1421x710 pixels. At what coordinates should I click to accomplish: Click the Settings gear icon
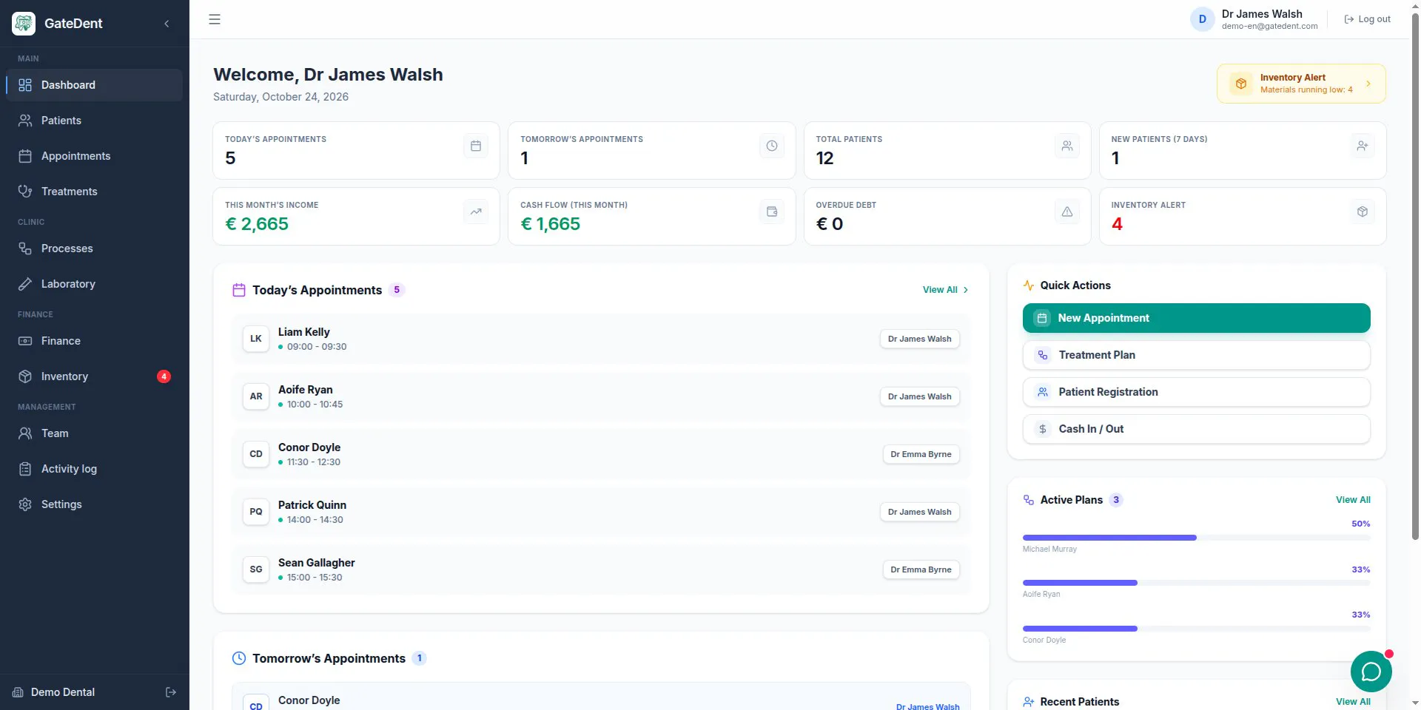pyautogui.click(x=25, y=504)
